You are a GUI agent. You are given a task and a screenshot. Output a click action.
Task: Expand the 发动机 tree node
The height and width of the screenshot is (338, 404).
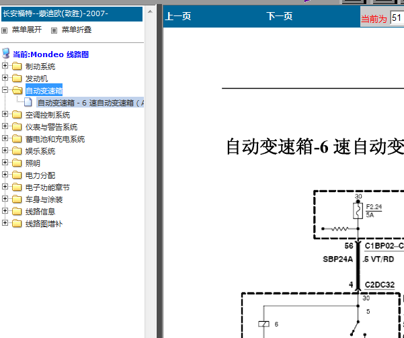(x=5, y=77)
